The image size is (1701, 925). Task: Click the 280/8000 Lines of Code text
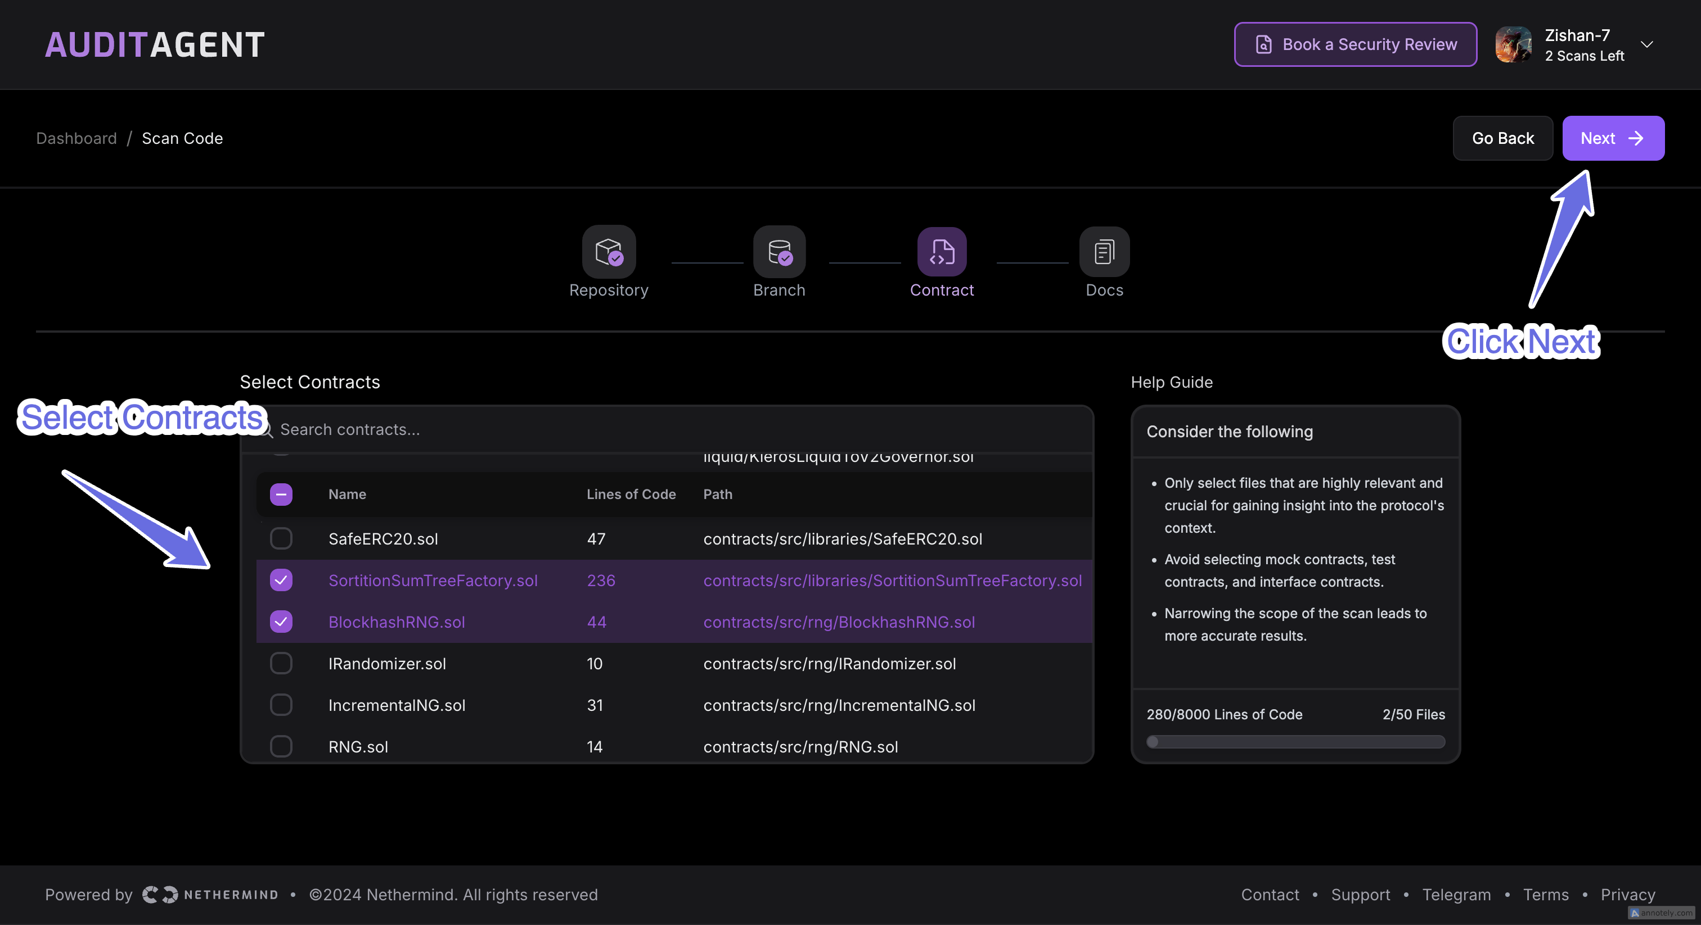pyautogui.click(x=1224, y=714)
